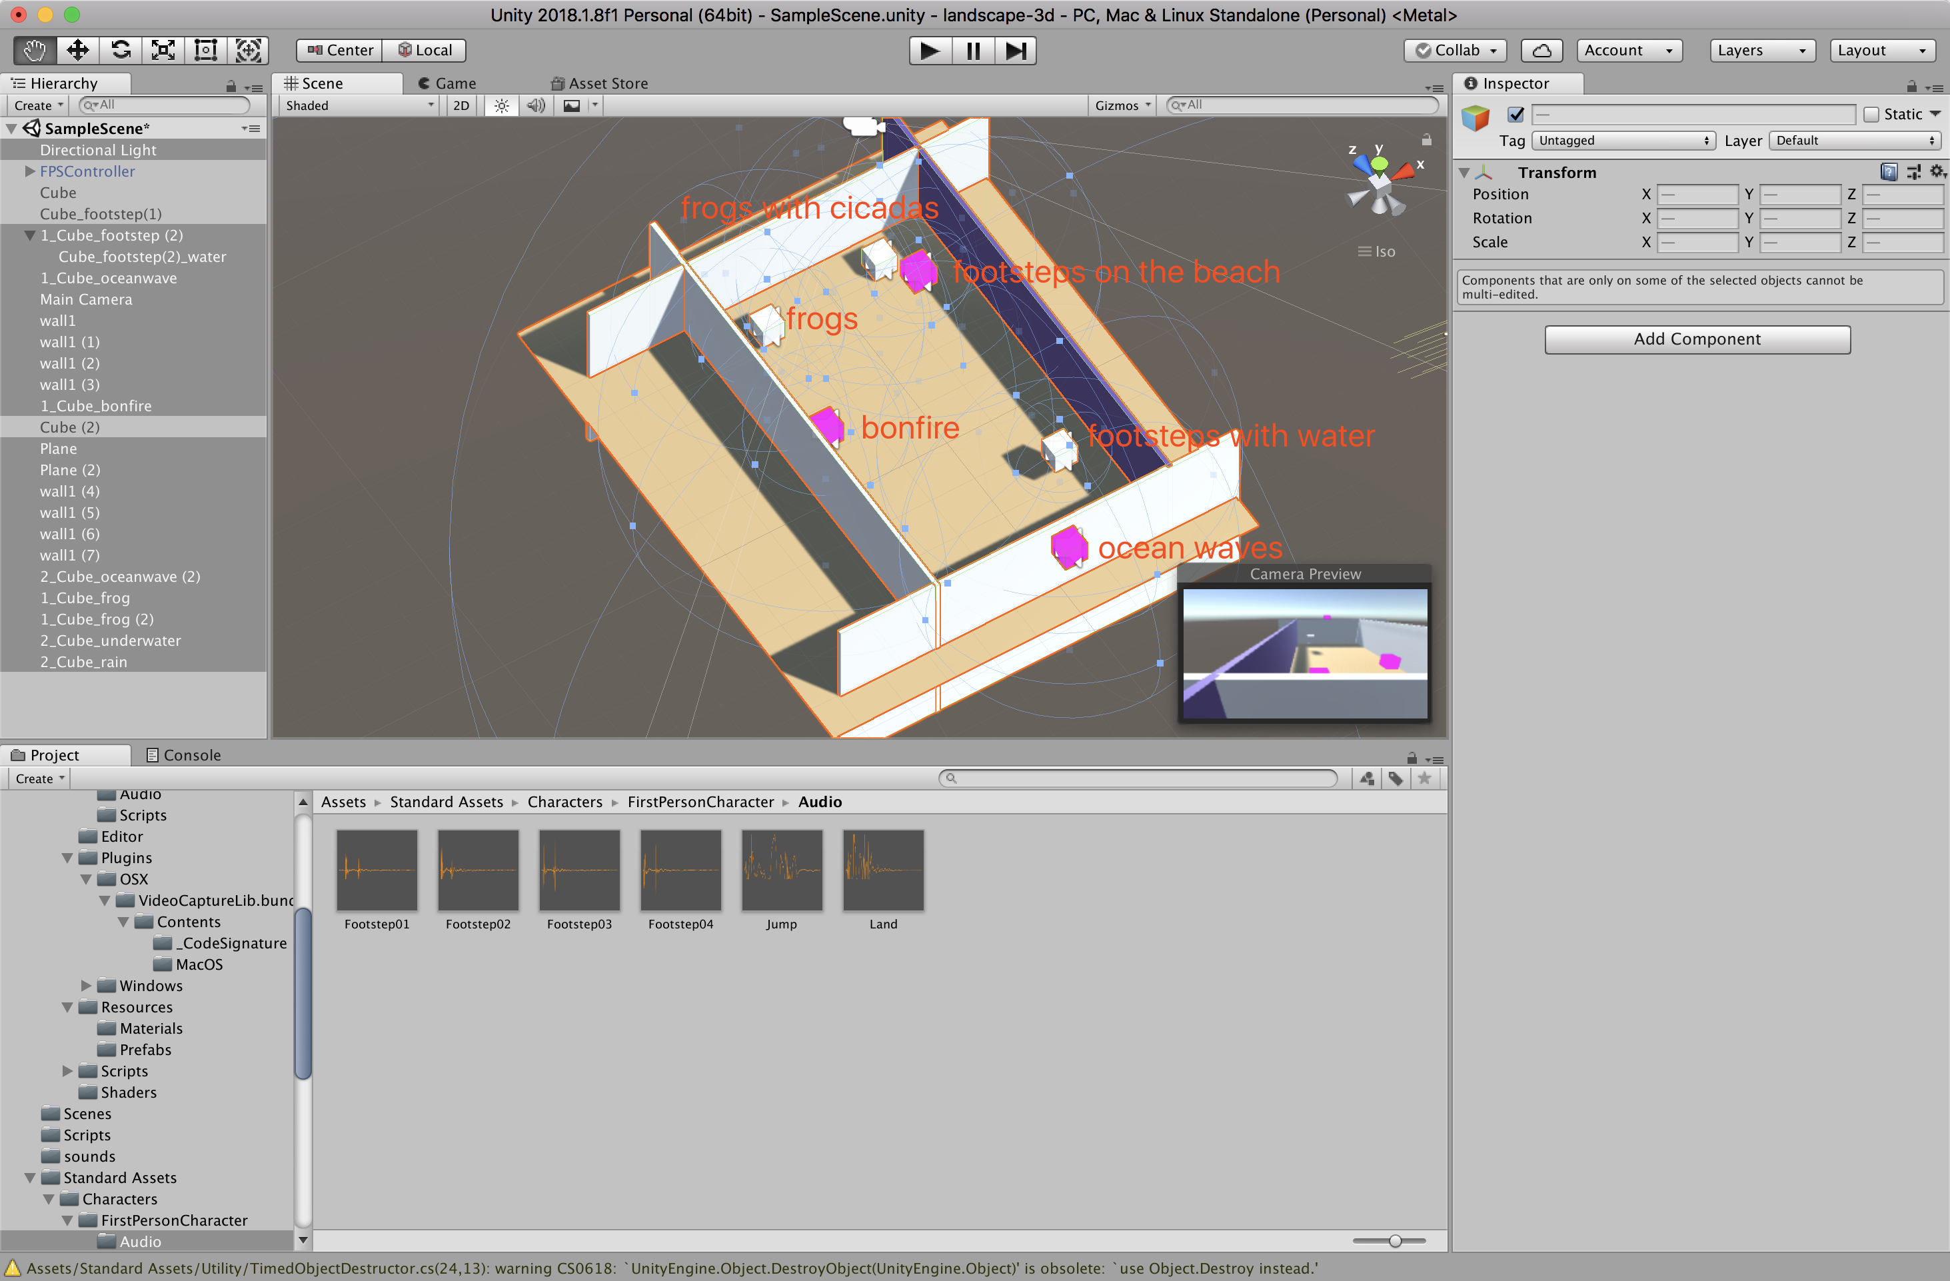Screen dimensions: 1950x1281
Task: Collapse the Transform component
Action: (1464, 173)
